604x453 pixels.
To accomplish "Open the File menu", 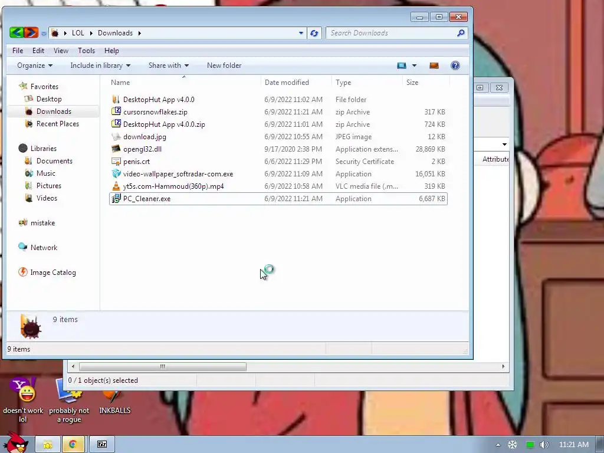I will click(x=18, y=51).
